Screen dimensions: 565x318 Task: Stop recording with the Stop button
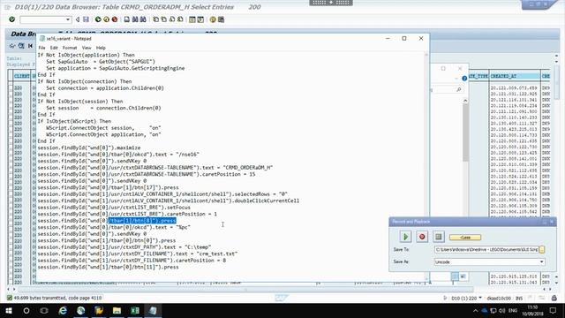[x=439, y=237]
